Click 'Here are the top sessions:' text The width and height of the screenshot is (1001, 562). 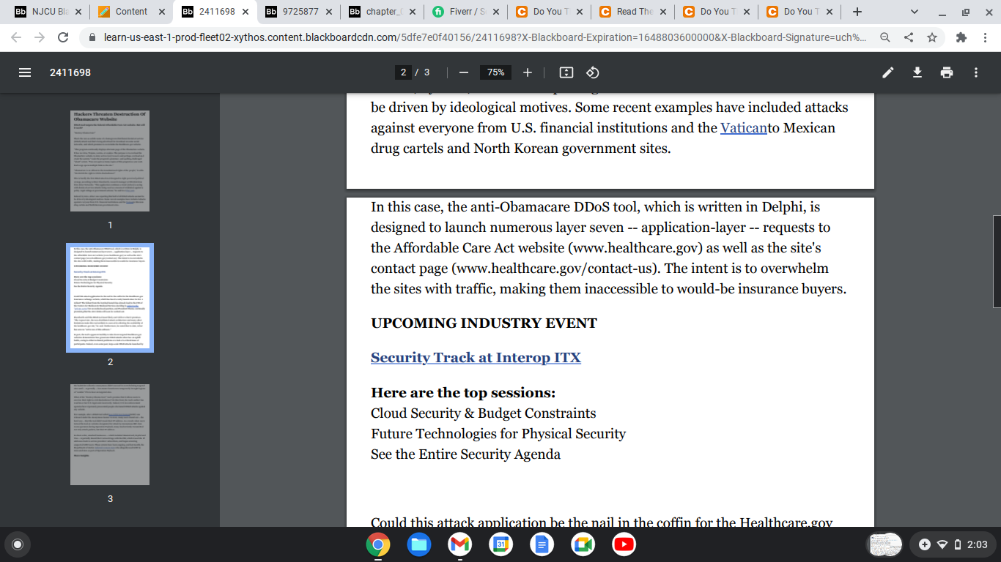(x=463, y=393)
